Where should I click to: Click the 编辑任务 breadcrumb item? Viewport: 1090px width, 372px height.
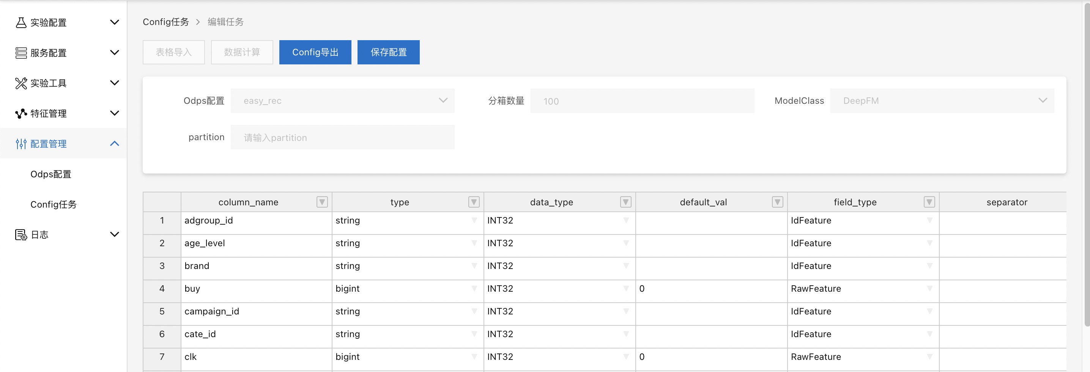point(225,22)
